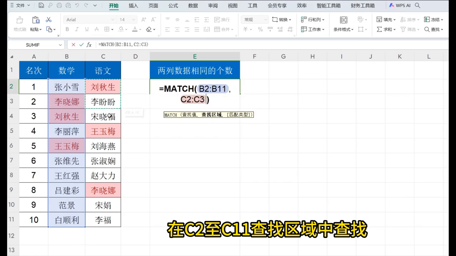Image resolution: width=456 pixels, height=256 pixels.
Task: Switch to the 页面 Page tab
Action: point(153,6)
